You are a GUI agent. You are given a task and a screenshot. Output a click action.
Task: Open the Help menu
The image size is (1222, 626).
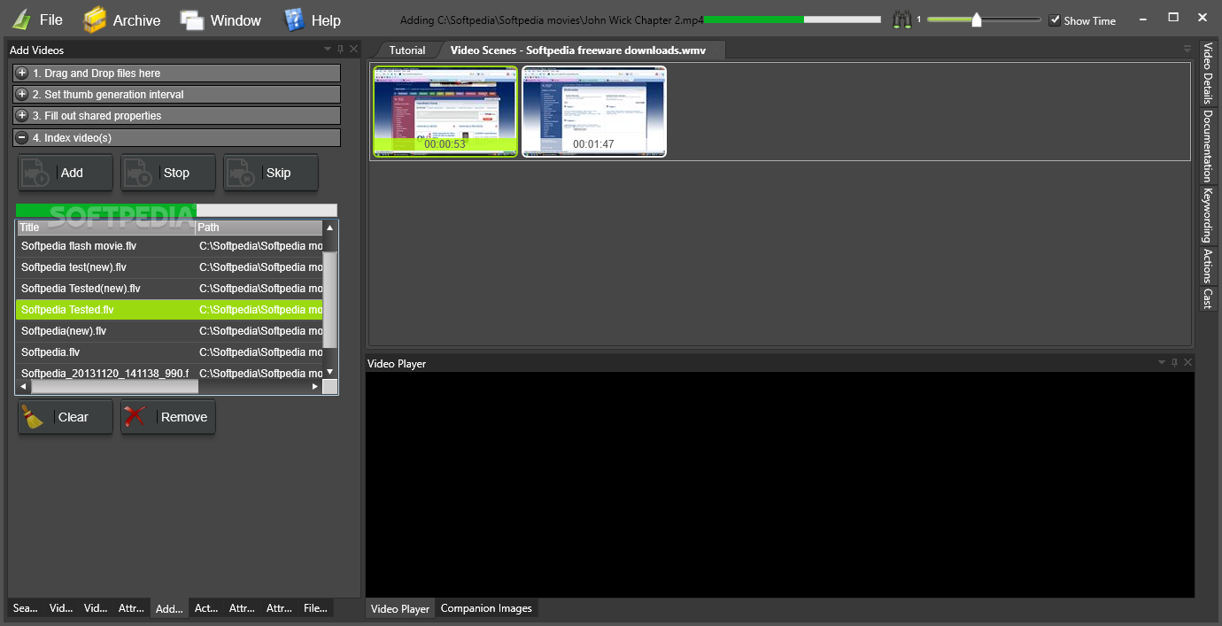tap(312, 19)
